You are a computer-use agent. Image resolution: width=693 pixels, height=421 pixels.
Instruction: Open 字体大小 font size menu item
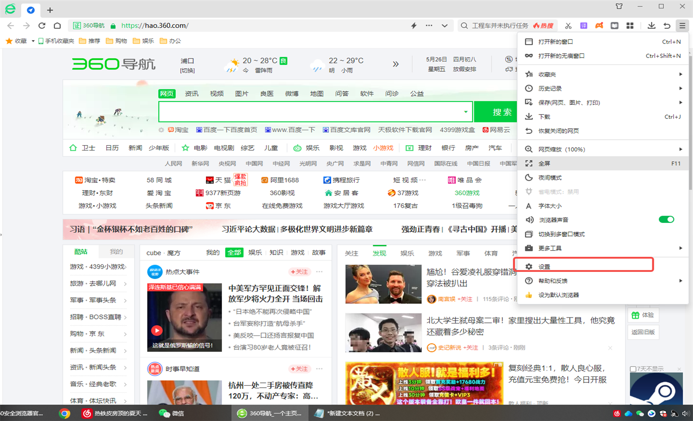[x=603, y=206]
